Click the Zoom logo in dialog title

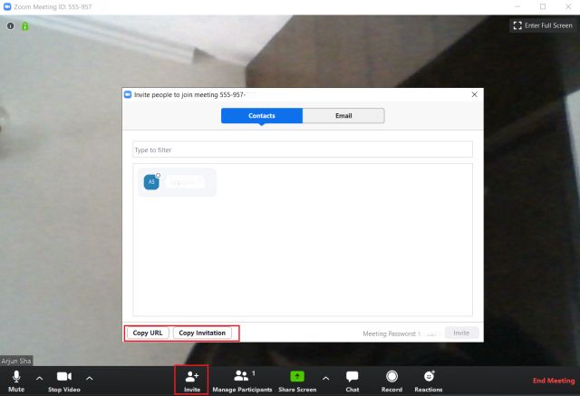[x=128, y=94]
